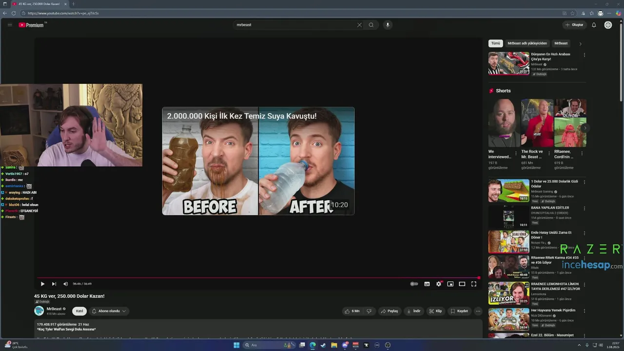Image resolution: width=624 pixels, height=351 pixels.
Task: Click the magnifier search button
Action: pyautogui.click(x=371, y=25)
